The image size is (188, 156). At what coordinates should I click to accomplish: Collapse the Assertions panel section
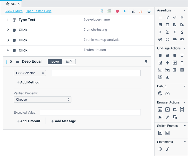pos(185,10)
